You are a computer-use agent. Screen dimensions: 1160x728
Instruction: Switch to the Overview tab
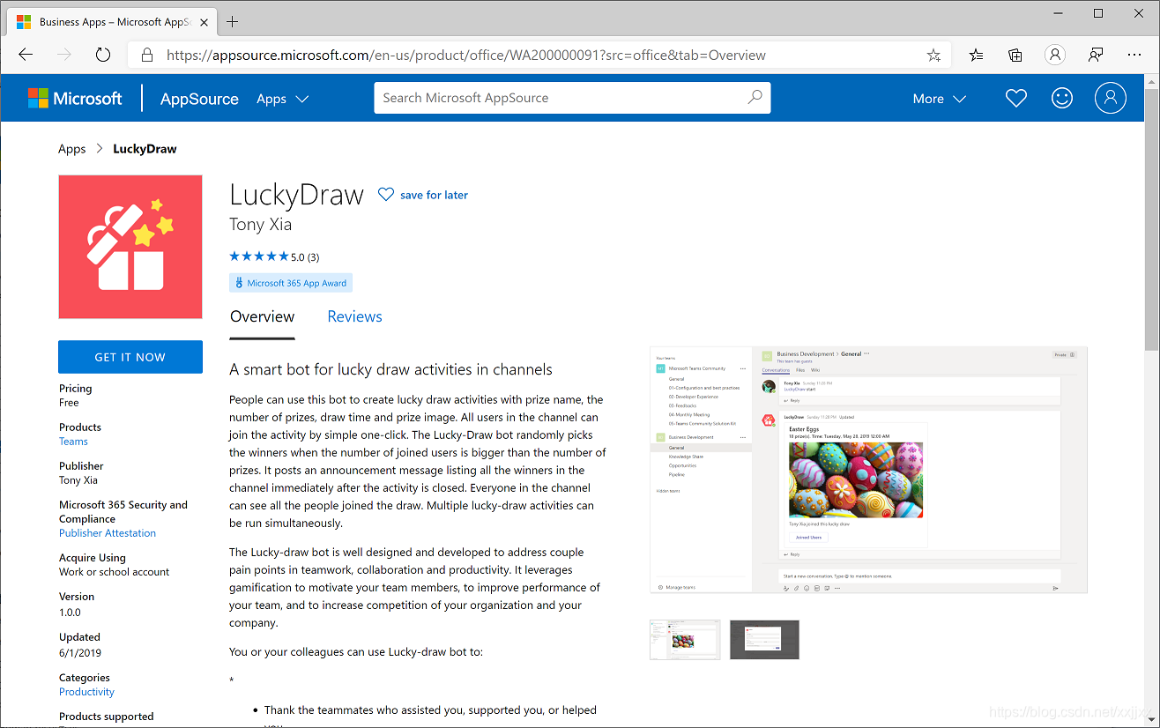263,316
